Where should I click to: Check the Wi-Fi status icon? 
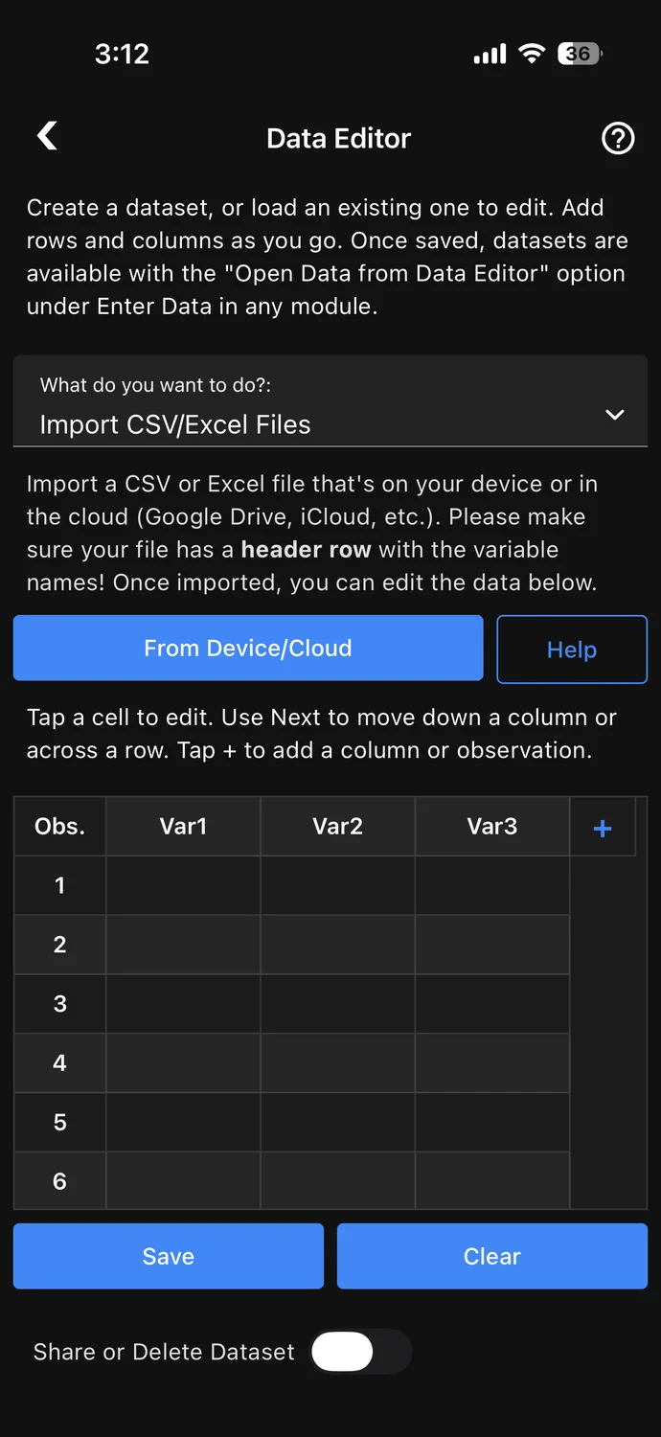532,54
